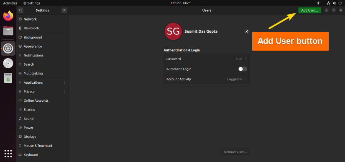The height and width of the screenshot is (162, 345).
Task: Click the Notifications bell icon
Action: [x=20, y=56]
